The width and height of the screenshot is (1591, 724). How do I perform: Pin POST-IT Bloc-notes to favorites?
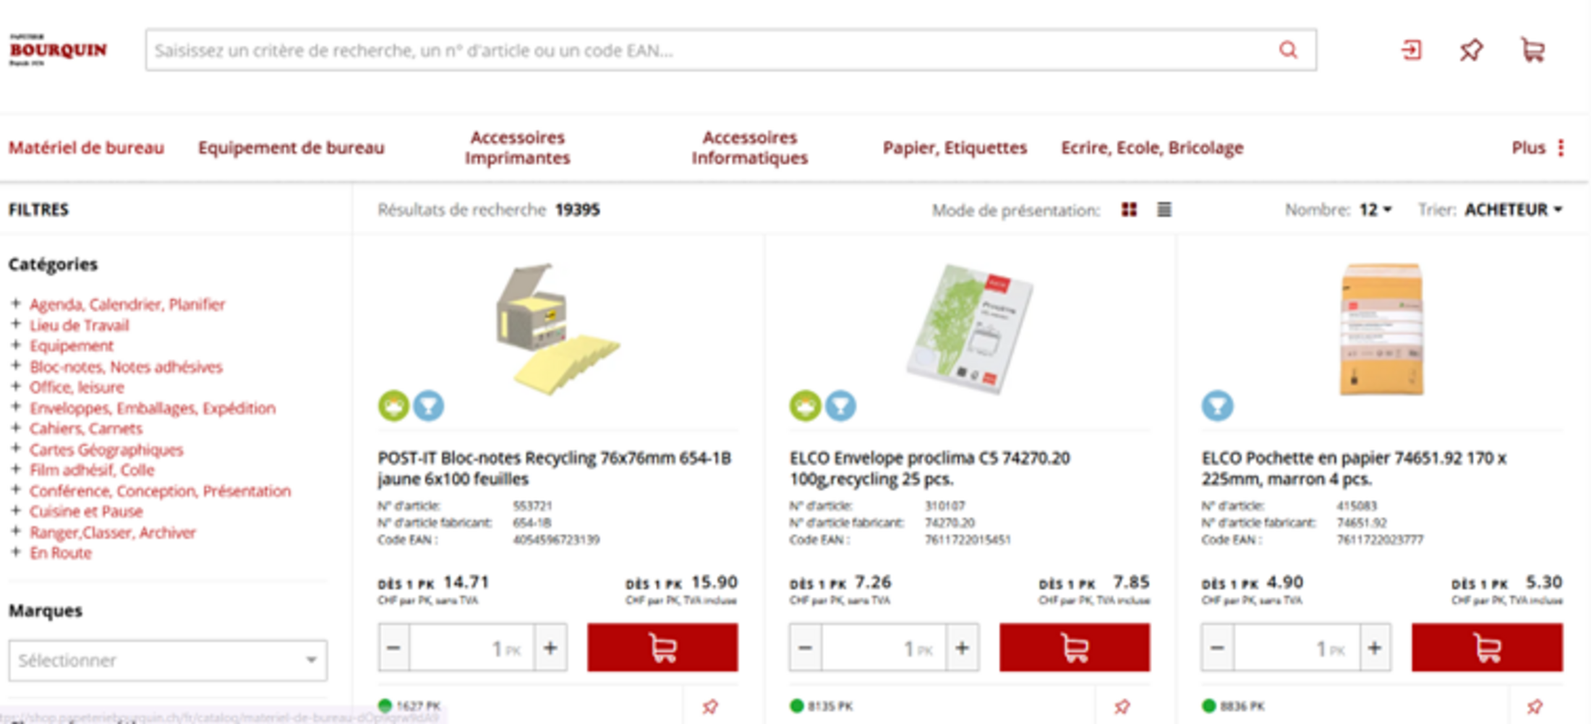coord(710,706)
